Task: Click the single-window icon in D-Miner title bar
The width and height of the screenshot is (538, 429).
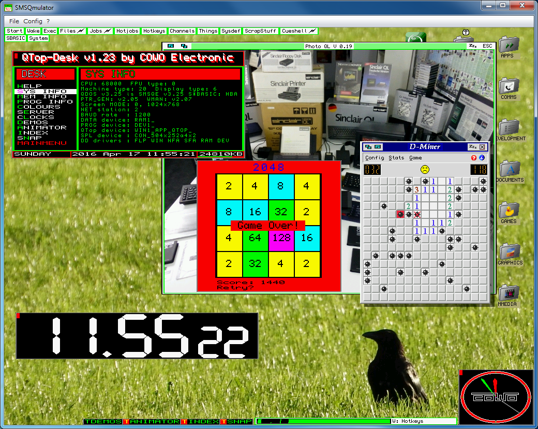Action: click(378, 147)
